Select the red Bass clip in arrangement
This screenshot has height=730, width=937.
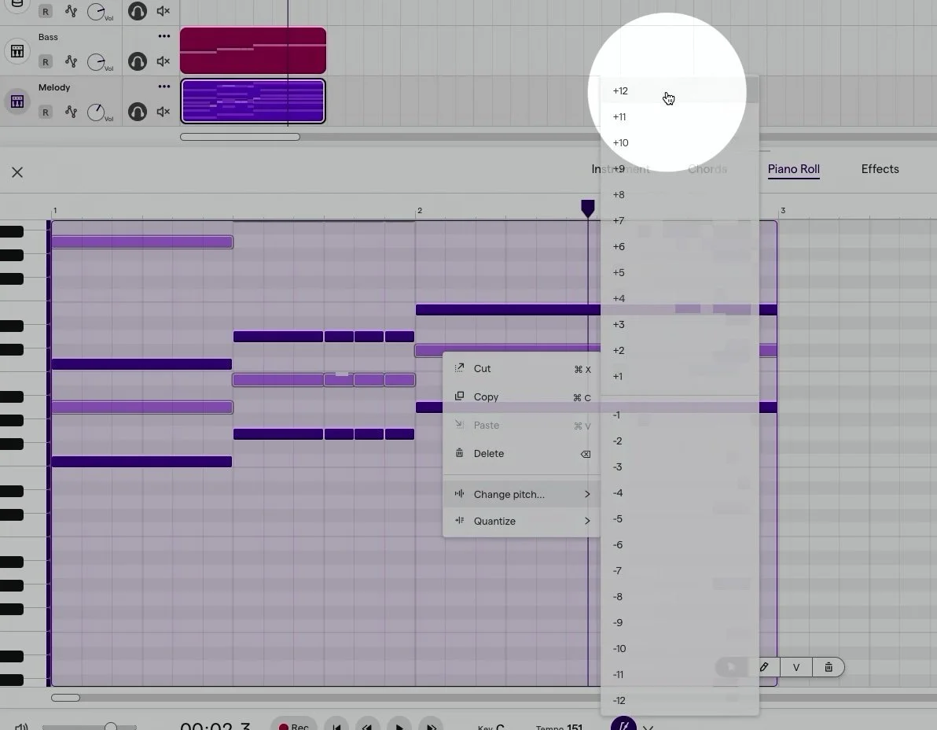[253, 50]
